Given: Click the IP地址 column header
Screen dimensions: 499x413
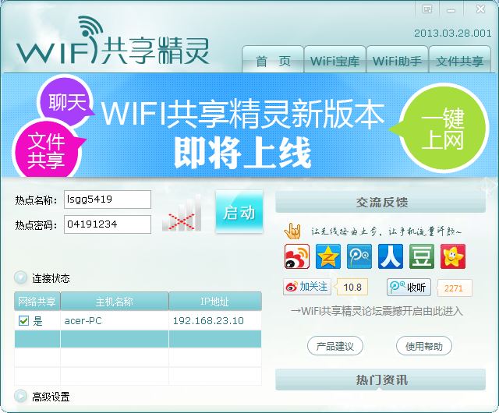Looking at the screenshot, I should [215, 301].
